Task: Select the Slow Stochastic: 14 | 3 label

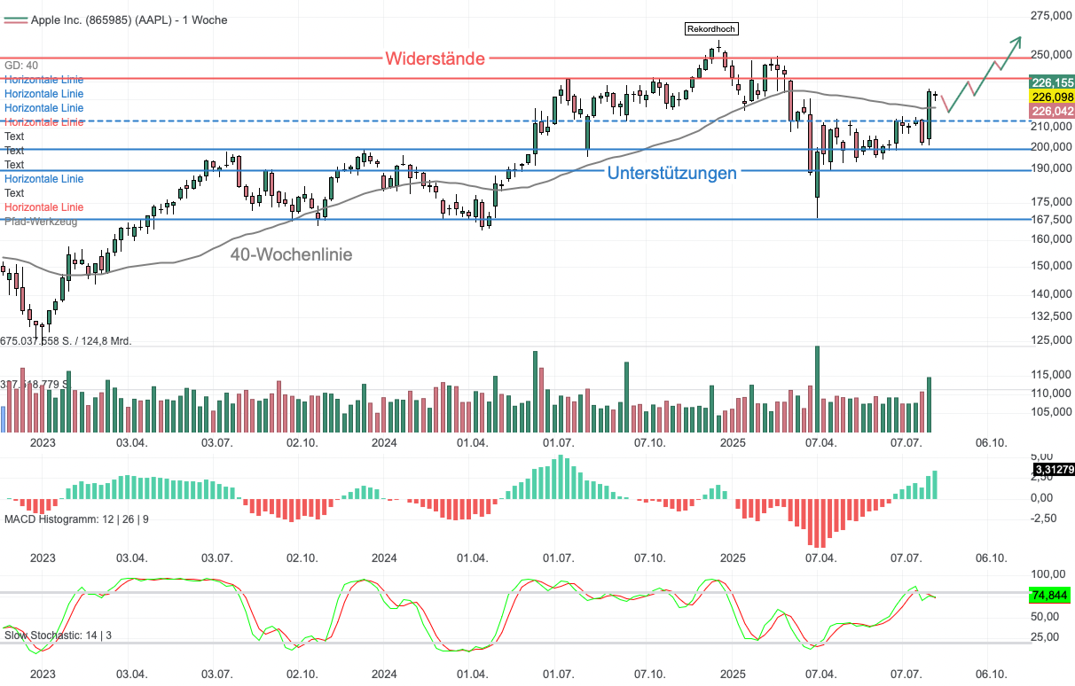Action: 59,635
